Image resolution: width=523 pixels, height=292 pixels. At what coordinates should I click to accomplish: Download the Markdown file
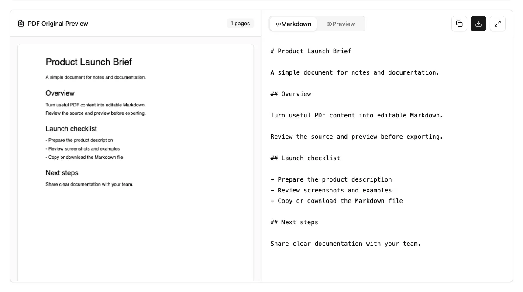[x=478, y=24]
